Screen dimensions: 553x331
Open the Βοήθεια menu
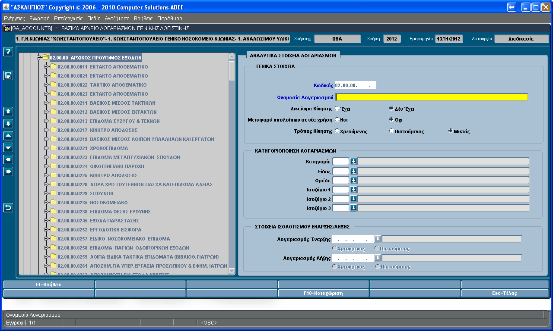coord(143,19)
